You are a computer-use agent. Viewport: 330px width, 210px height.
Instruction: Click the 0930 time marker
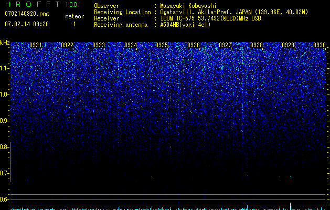pos(320,45)
